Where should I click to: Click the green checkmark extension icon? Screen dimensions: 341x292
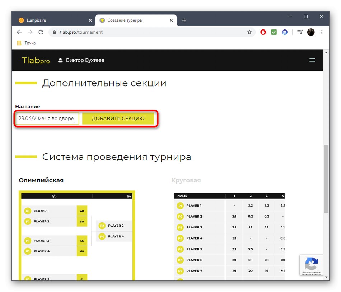click(274, 32)
